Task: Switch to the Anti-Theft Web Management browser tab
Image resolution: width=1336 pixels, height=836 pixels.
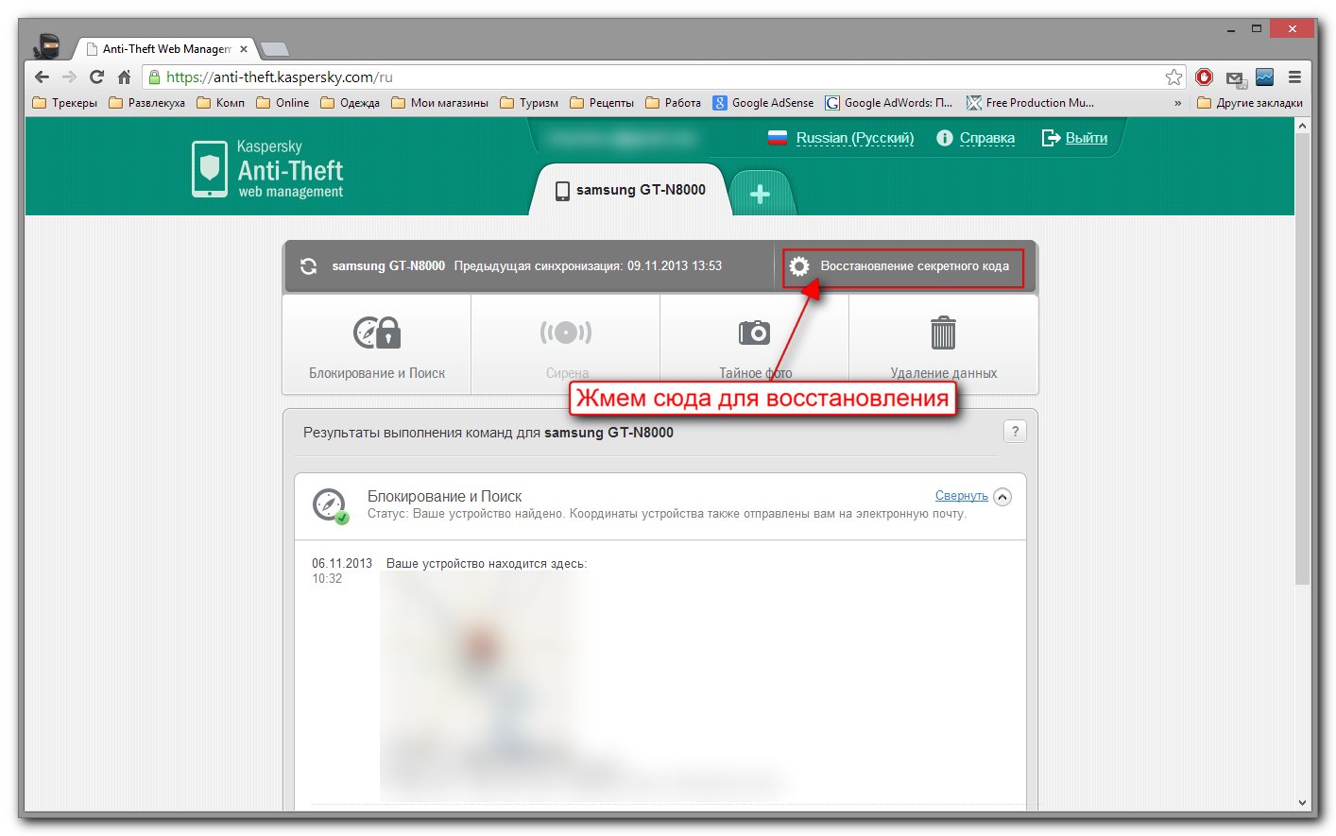Action: point(165,49)
